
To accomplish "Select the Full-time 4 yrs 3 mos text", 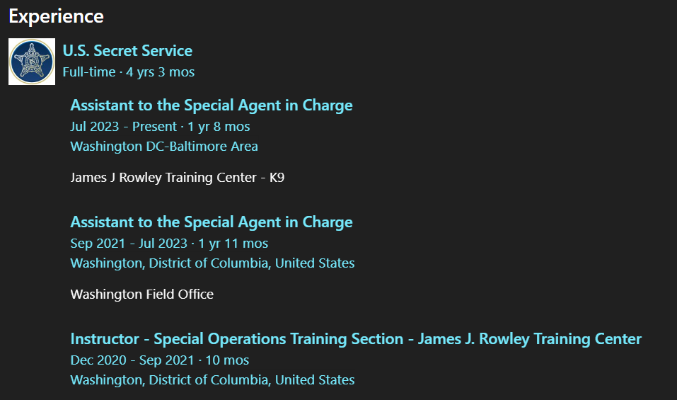I will click(x=129, y=72).
